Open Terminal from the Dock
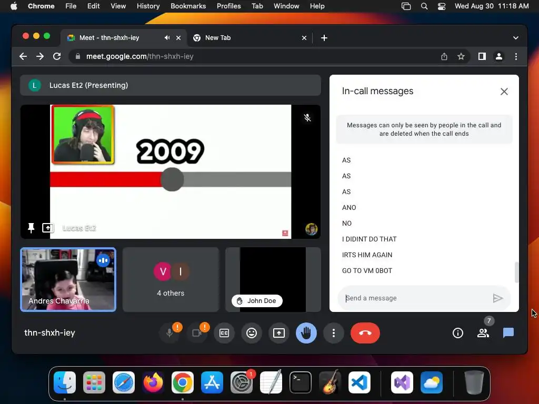The height and width of the screenshot is (404, 539). (301, 382)
